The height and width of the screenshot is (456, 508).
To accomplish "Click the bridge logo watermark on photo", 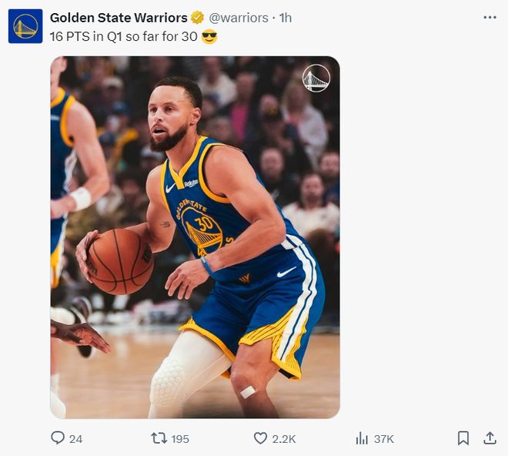I will point(316,78).
